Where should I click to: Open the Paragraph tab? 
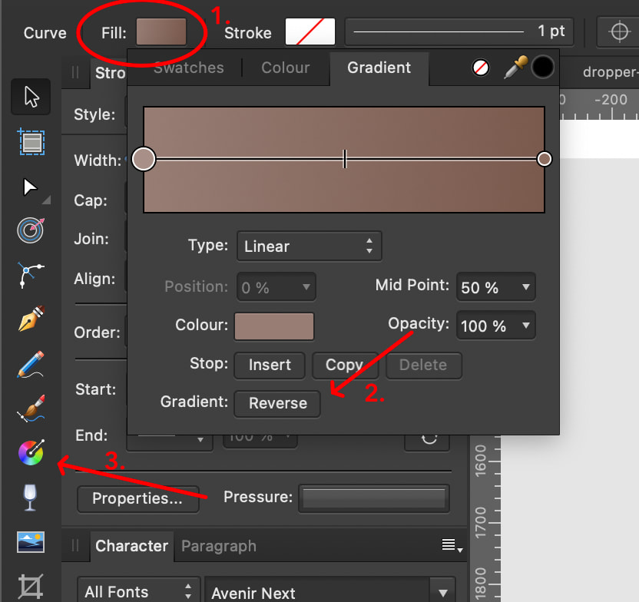[218, 546]
